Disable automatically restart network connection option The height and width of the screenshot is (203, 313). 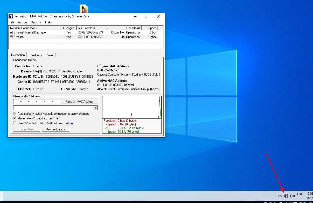[15, 114]
